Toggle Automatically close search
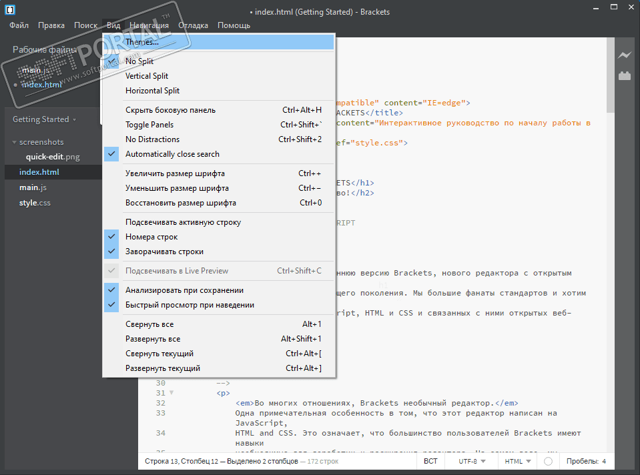The height and width of the screenshot is (475, 640). 219,154
